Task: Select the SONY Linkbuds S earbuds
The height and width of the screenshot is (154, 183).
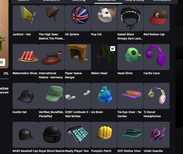Action: (78, 96)
